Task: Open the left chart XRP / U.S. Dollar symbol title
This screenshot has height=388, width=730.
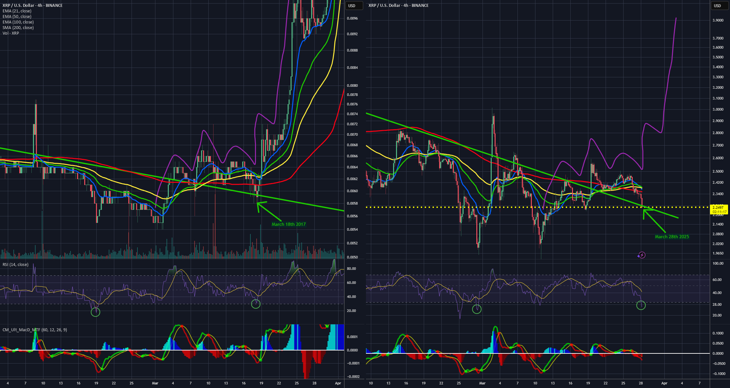Action: (x=33, y=6)
